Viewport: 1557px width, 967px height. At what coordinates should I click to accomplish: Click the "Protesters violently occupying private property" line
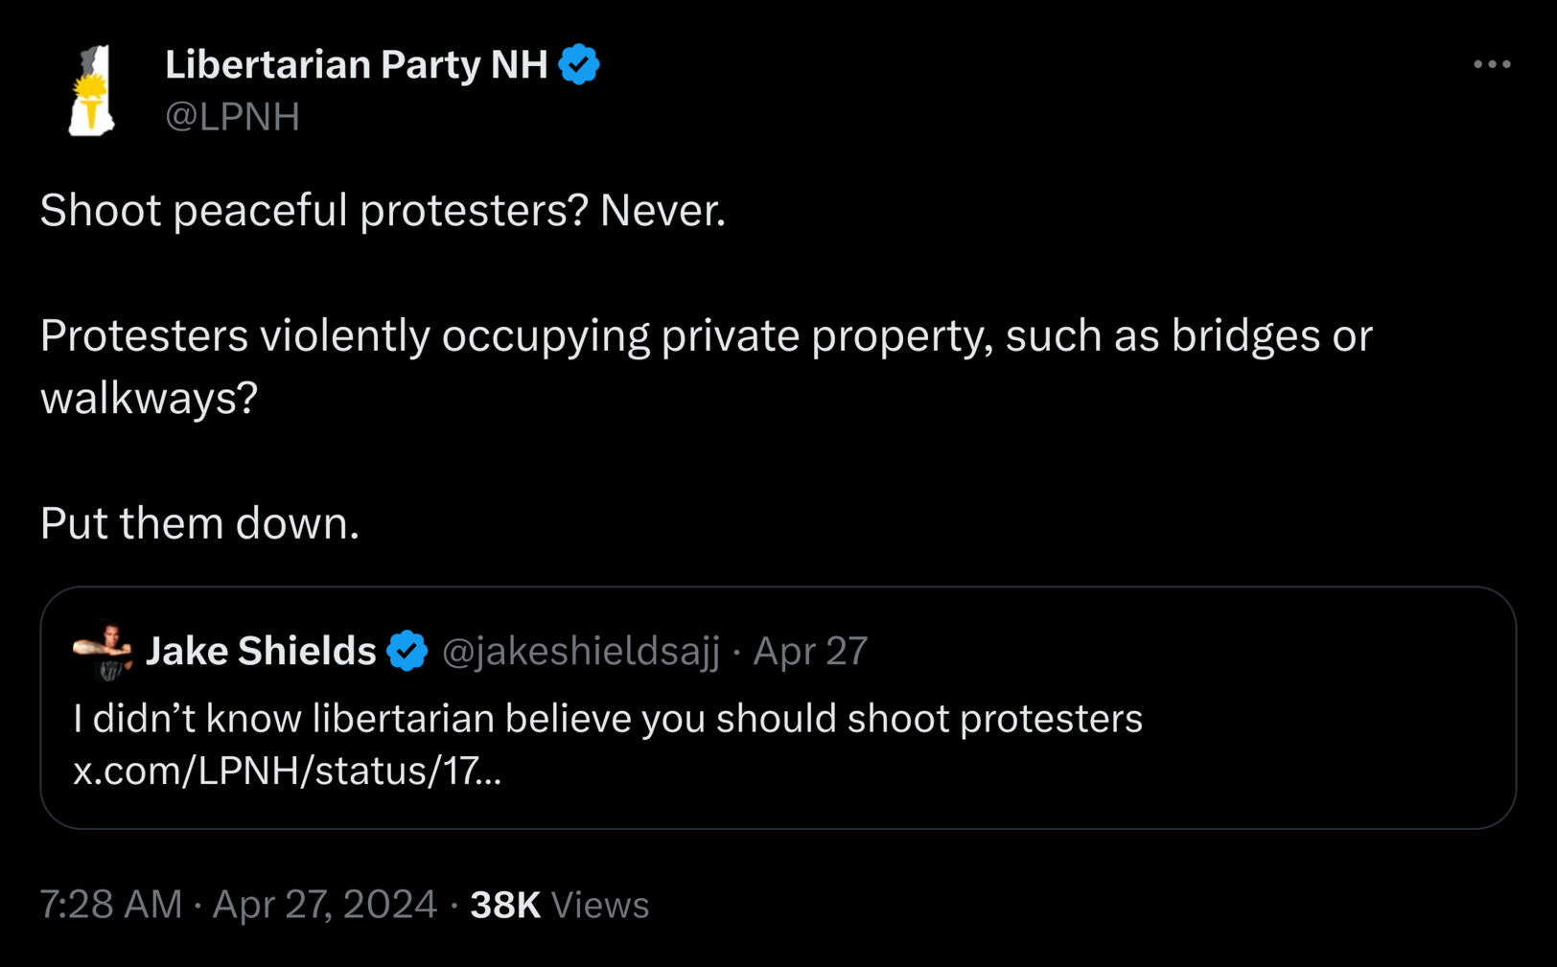tap(706, 336)
